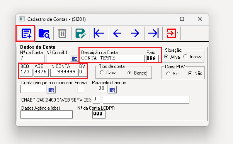
Task: Click the Dados da Conta group label
Action: coord(38,47)
